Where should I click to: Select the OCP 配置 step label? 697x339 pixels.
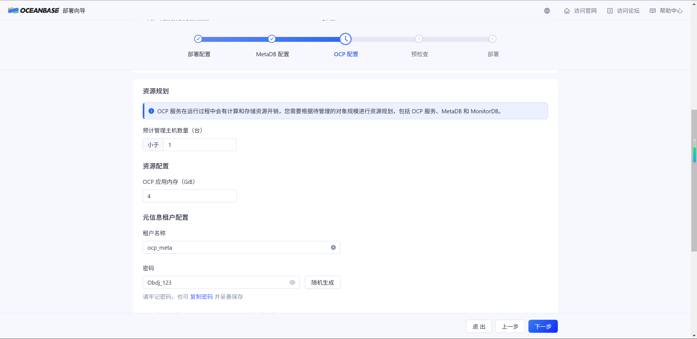346,54
